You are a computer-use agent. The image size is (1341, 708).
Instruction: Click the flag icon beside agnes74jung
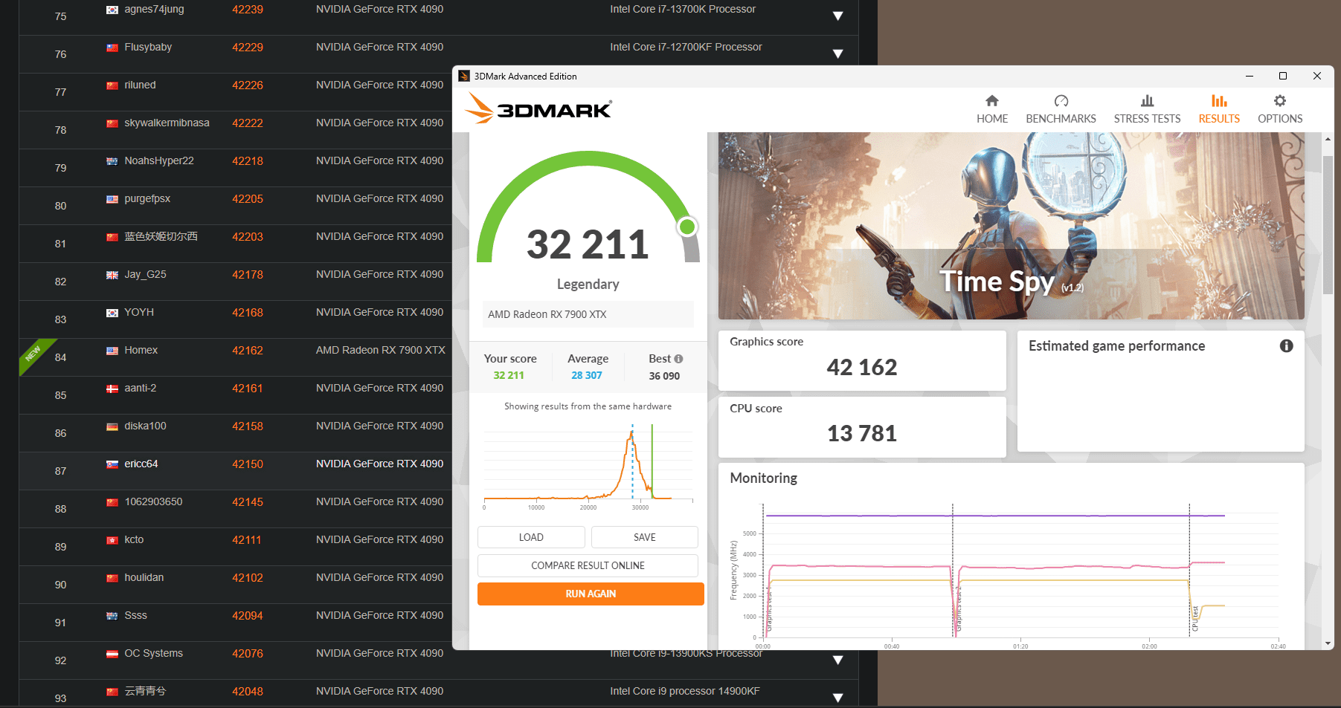coord(112,10)
